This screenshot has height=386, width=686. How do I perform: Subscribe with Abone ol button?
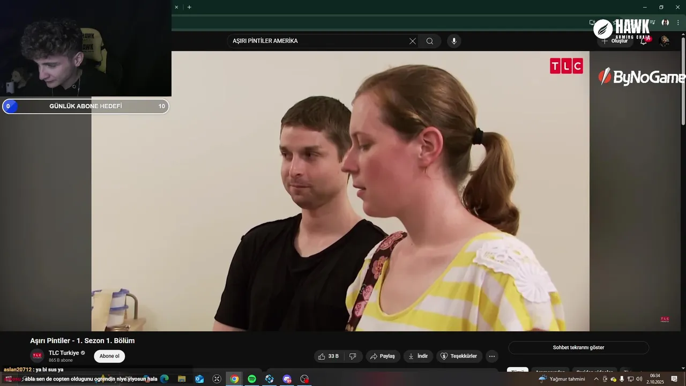tap(109, 356)
